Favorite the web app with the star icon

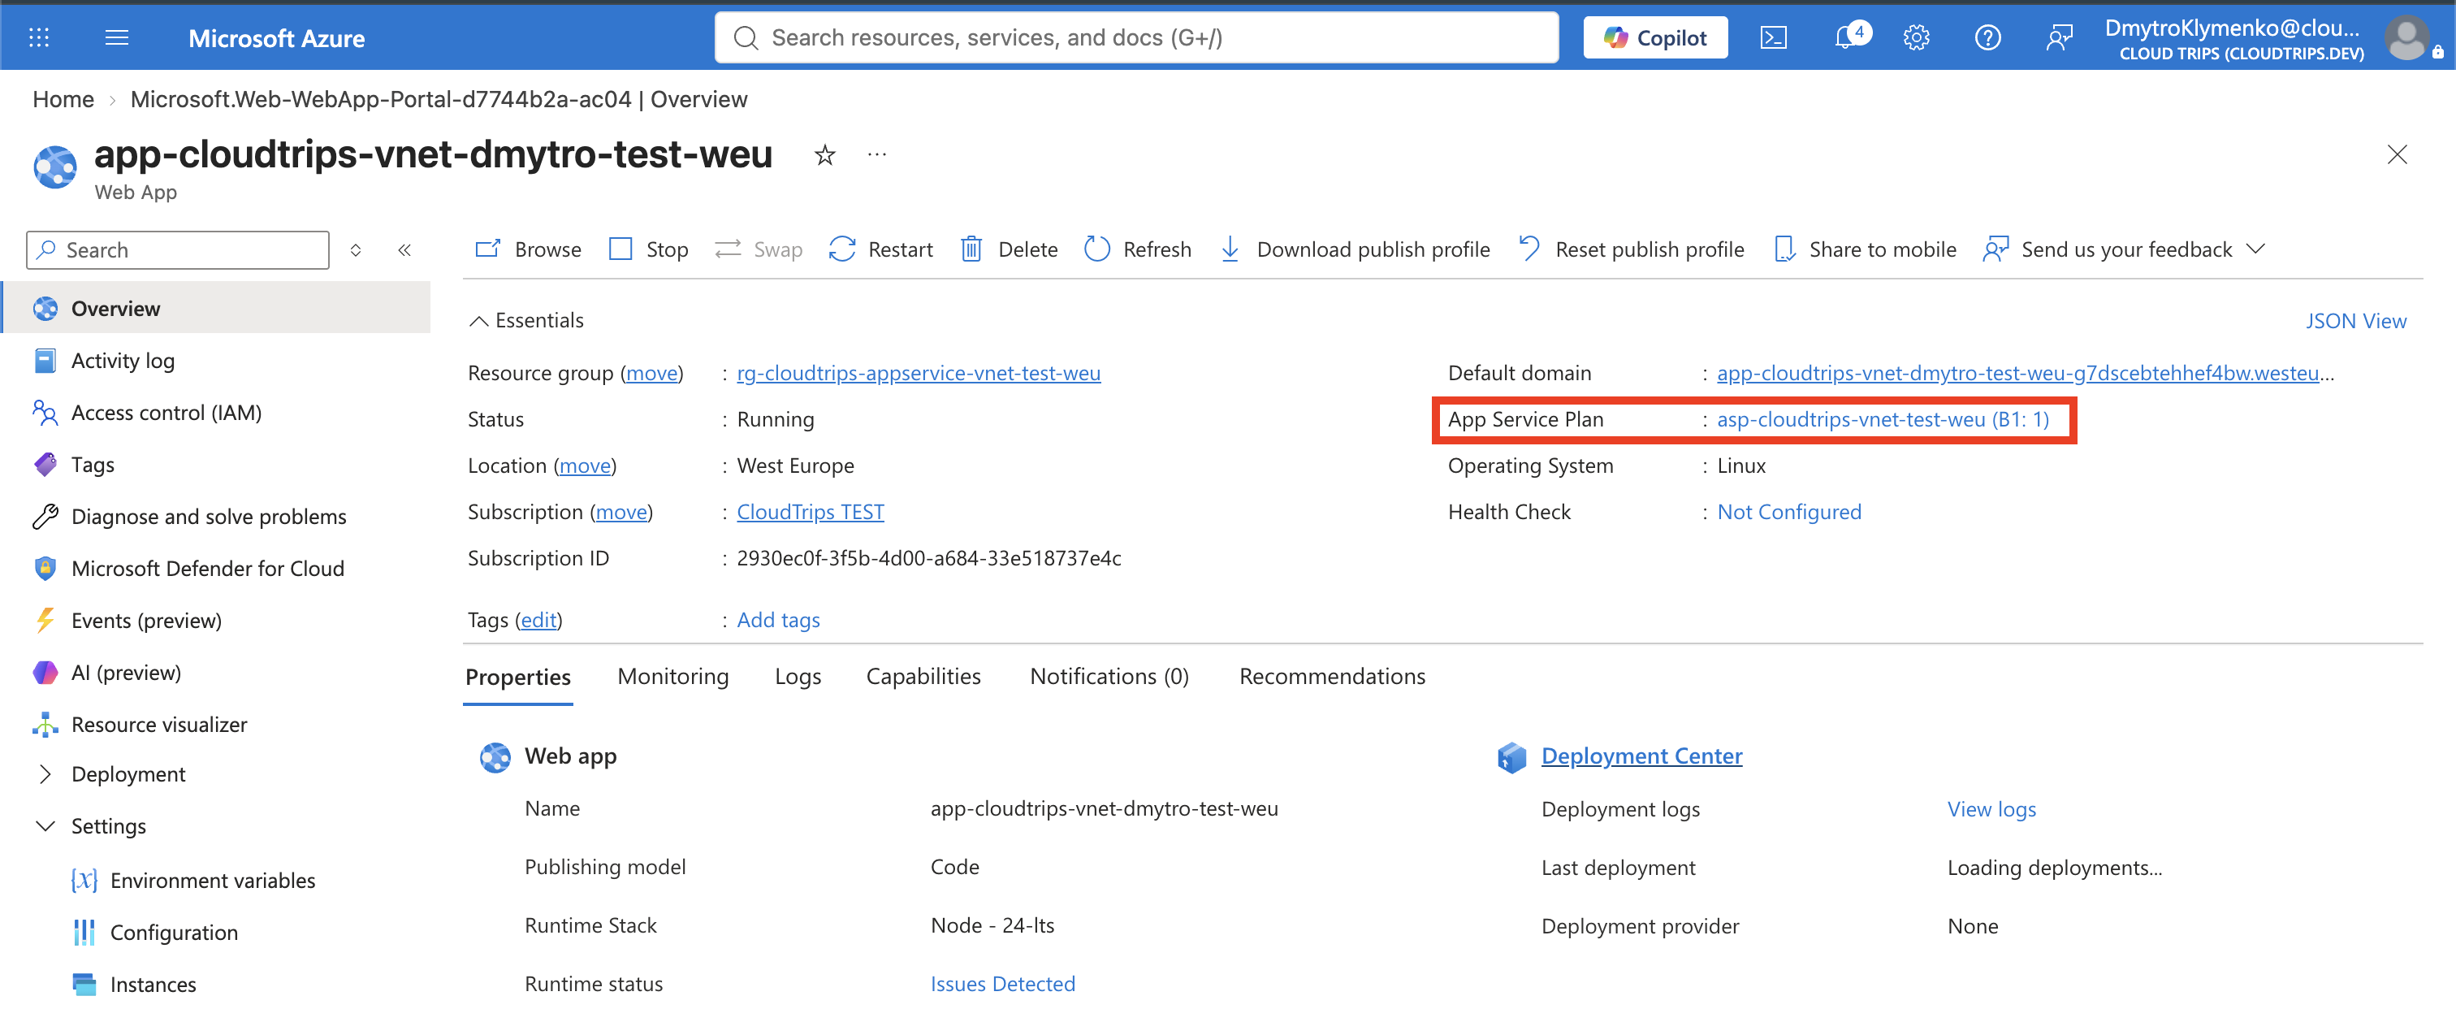824,155
